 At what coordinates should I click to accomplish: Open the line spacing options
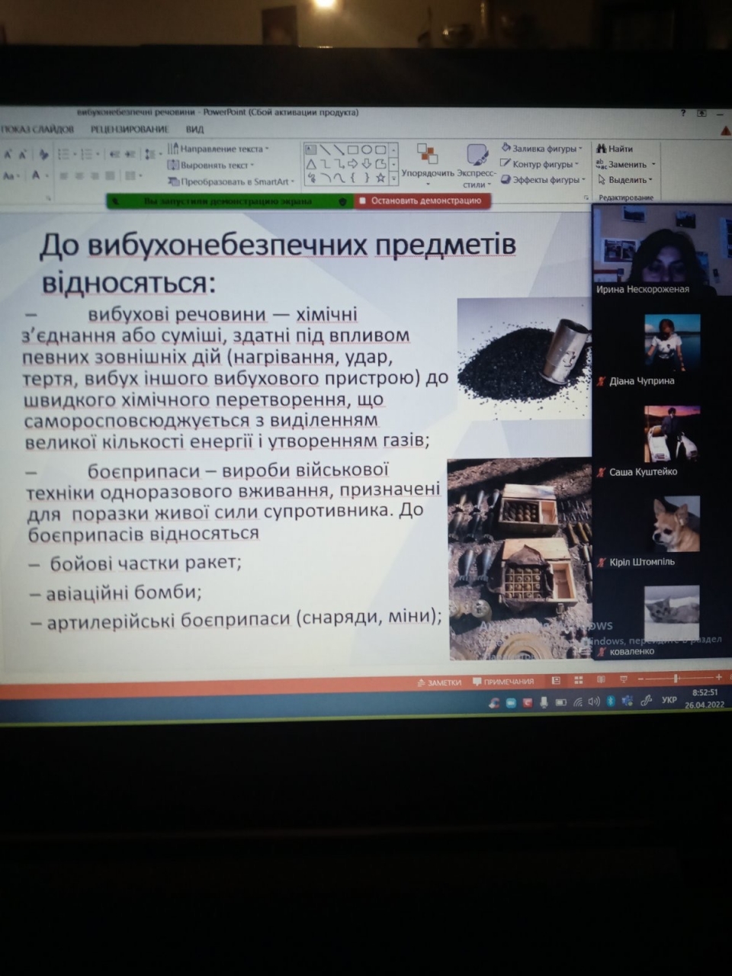point(150,155)
